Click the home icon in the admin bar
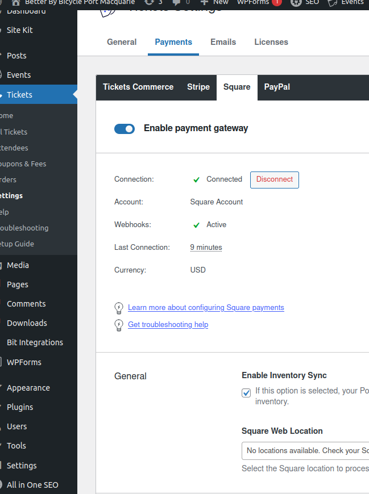Viewport: 369px width, 494px height. [15, 2]
